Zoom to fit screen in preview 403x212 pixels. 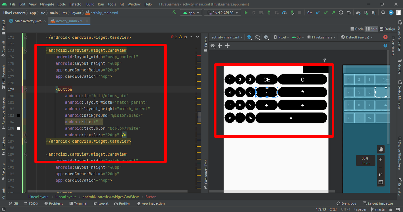pyautogui.click(x=381, y=182)
